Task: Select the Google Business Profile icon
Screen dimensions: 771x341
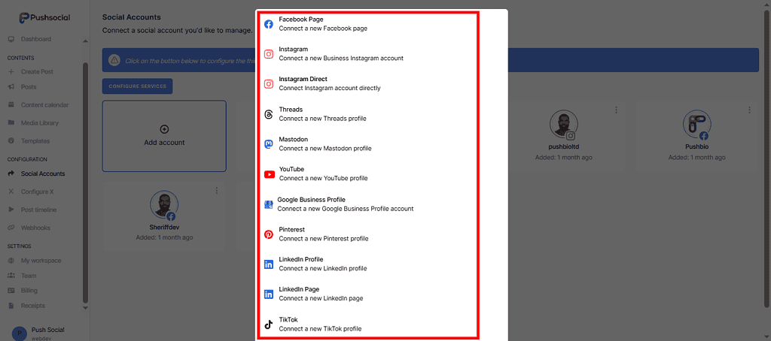Action: (269, 204)
